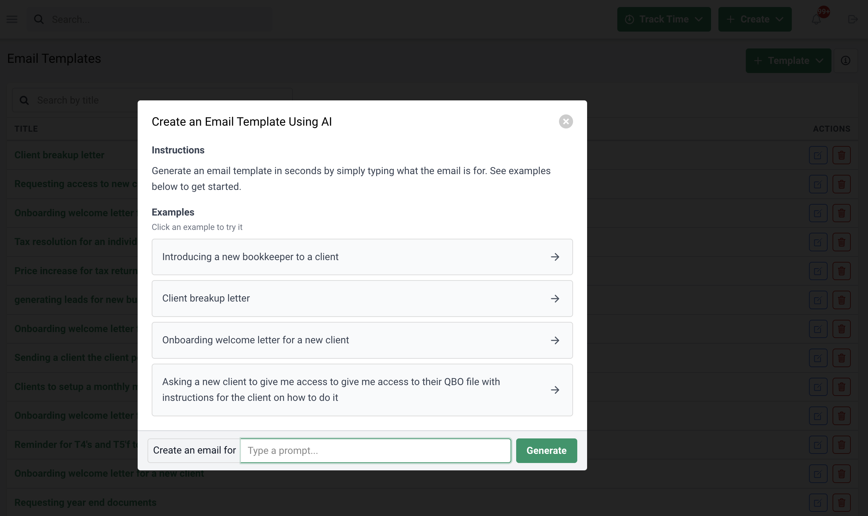Pick the QBO file access example

[x=362, y=390]
